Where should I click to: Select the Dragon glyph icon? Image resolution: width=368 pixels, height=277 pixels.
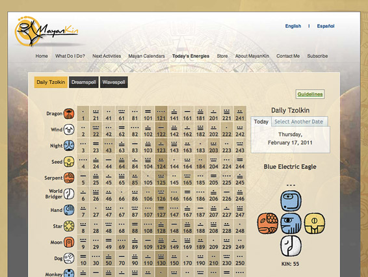69,114
